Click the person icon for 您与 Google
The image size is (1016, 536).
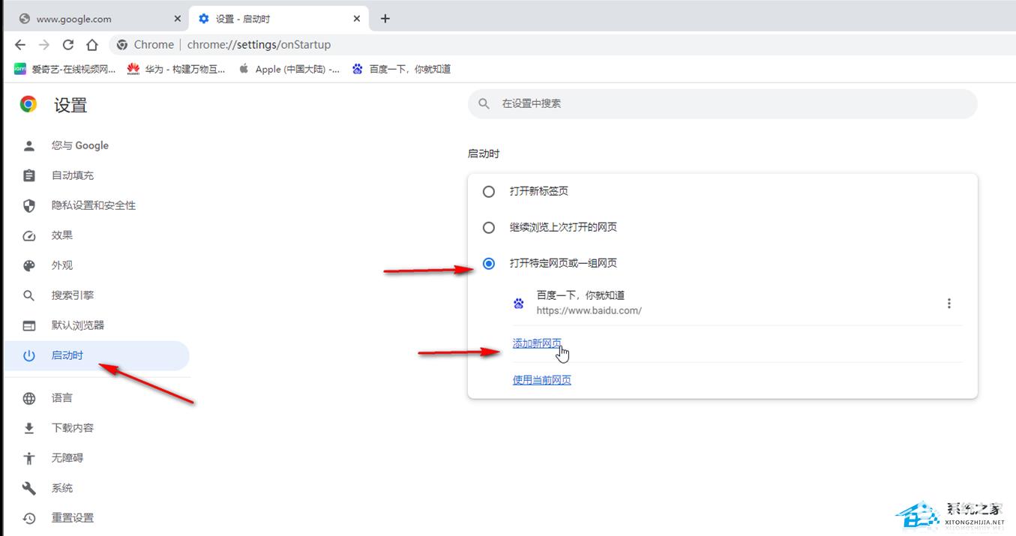[x=29, y=145]
